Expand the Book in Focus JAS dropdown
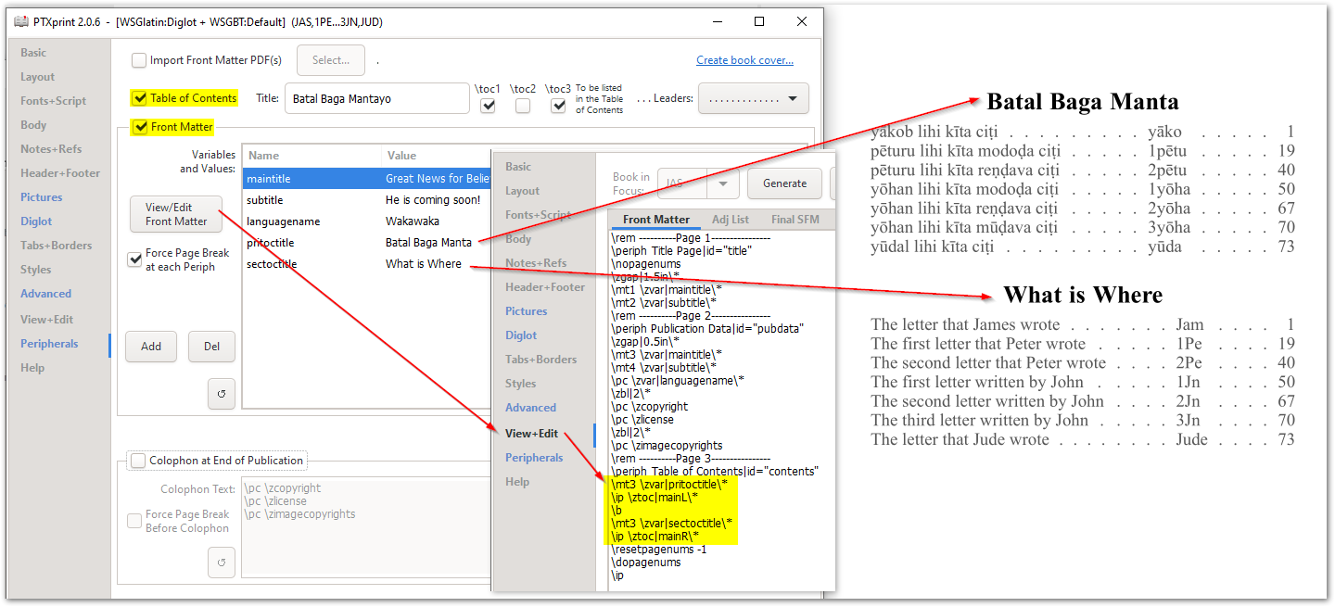1335x607 pixels. click(x=698, y=183)
